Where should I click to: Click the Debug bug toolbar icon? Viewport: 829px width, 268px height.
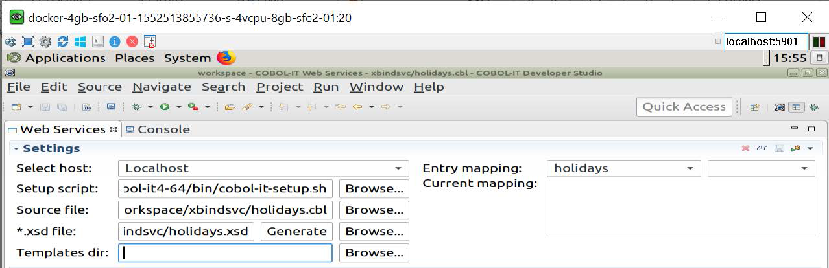136,107
